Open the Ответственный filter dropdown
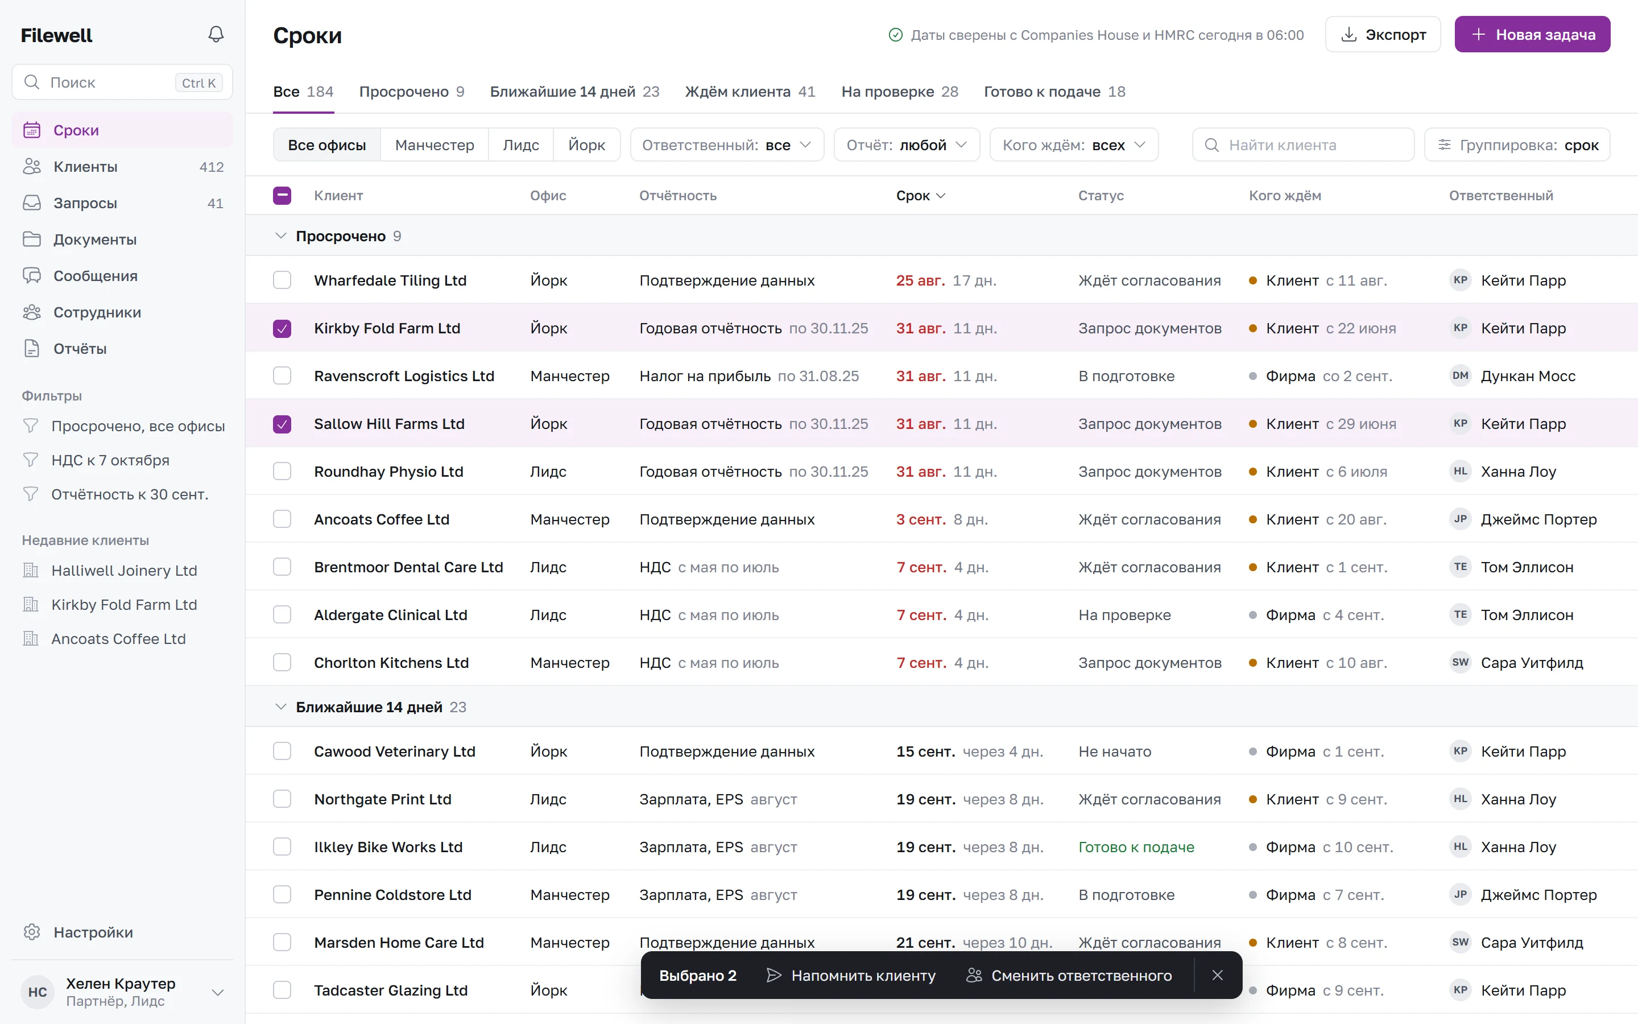This screenshot has width=1638, height=1024. click(x=727, y=145)
